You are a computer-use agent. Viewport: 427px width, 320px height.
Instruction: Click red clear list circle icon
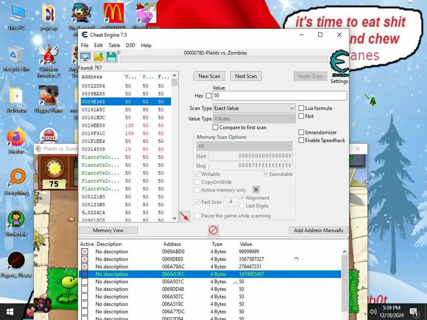point(213,230)
